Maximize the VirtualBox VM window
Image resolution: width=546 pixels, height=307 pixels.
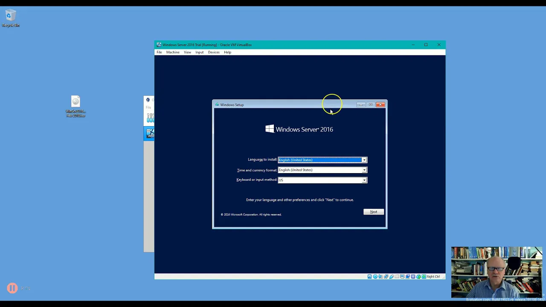coord(426,45)
